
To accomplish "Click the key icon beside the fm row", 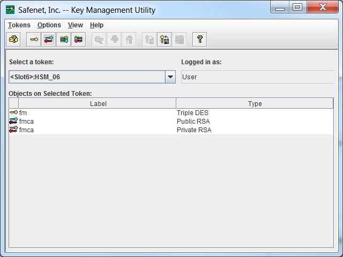I will [13, 113].
